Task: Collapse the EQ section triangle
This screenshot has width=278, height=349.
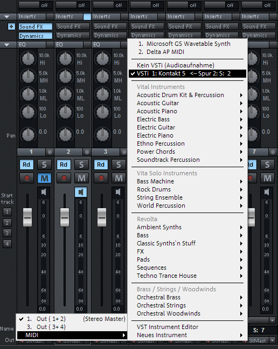Action: click(x=7, y=45)
